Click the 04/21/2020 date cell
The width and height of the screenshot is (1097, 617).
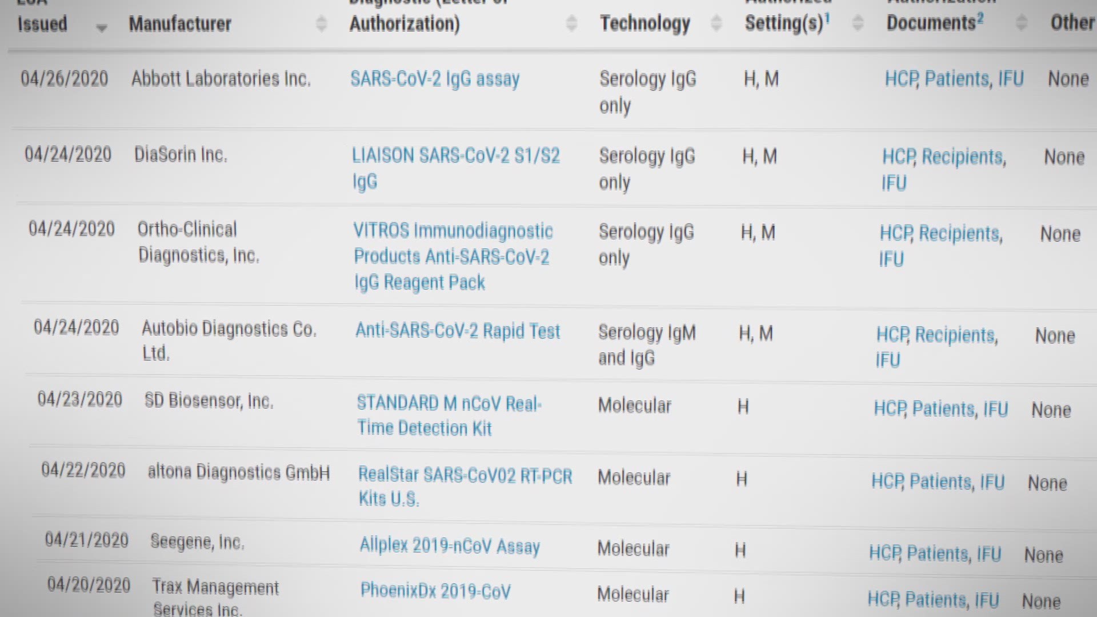click(x=87, y=540)
